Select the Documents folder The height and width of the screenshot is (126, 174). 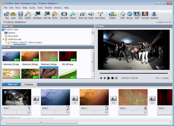(x=13, y=36)
